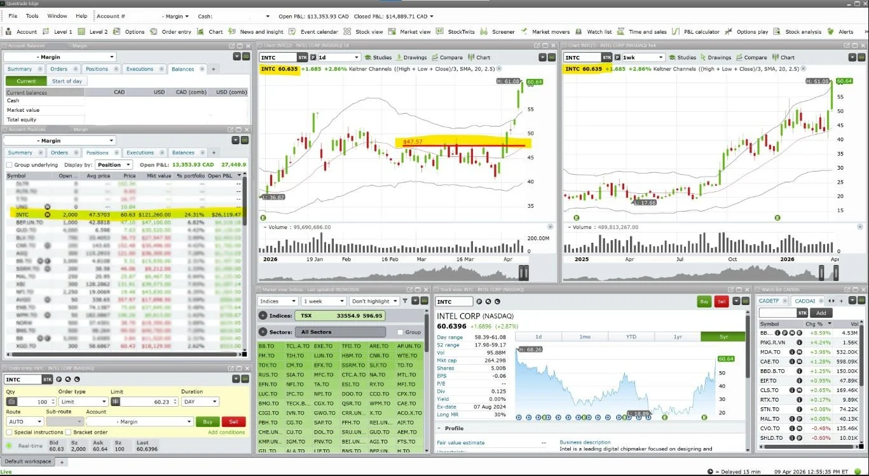Open the P&L calculator tool

pyautogui.click(x=695, y=32)
